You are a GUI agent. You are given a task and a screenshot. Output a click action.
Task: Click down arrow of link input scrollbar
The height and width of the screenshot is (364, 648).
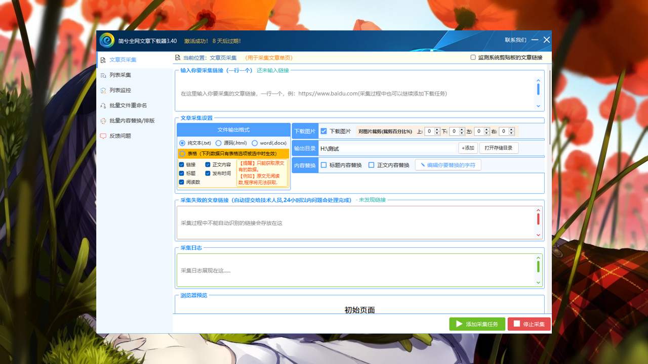(x=538, y=106)
